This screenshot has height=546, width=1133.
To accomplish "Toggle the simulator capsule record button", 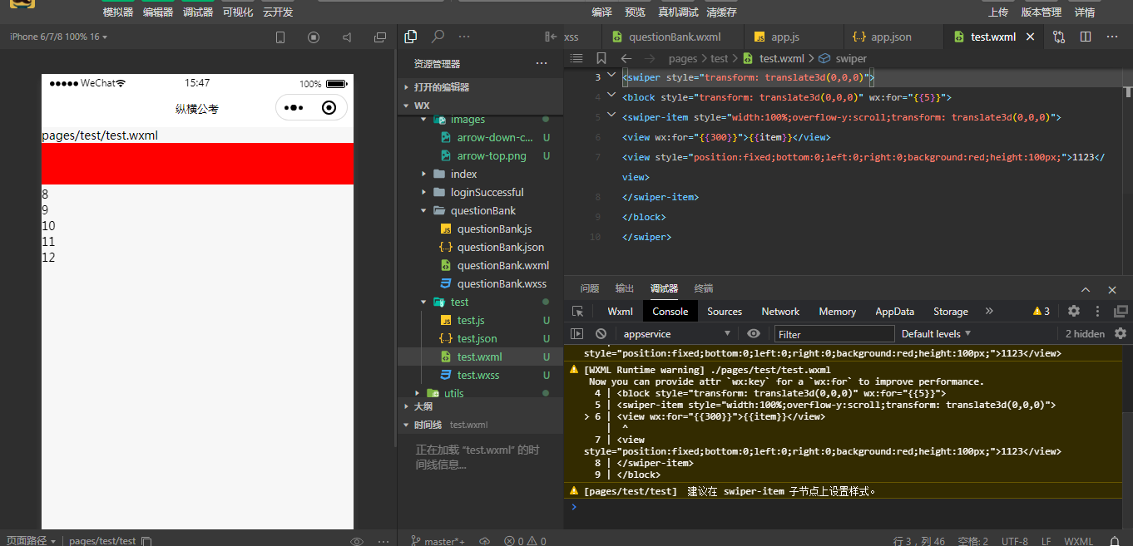I will 329,108.
